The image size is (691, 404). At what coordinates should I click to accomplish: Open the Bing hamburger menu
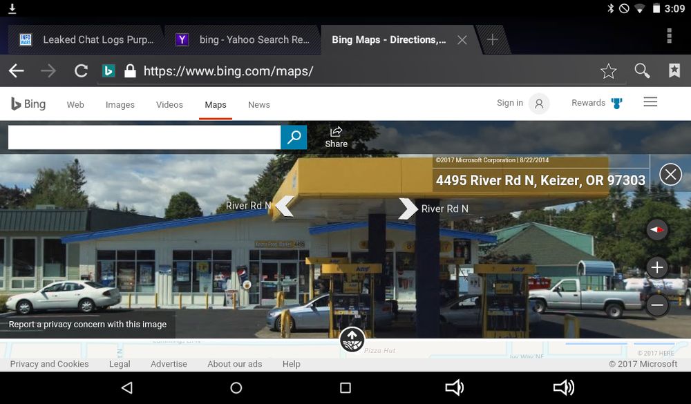(650, 102)
